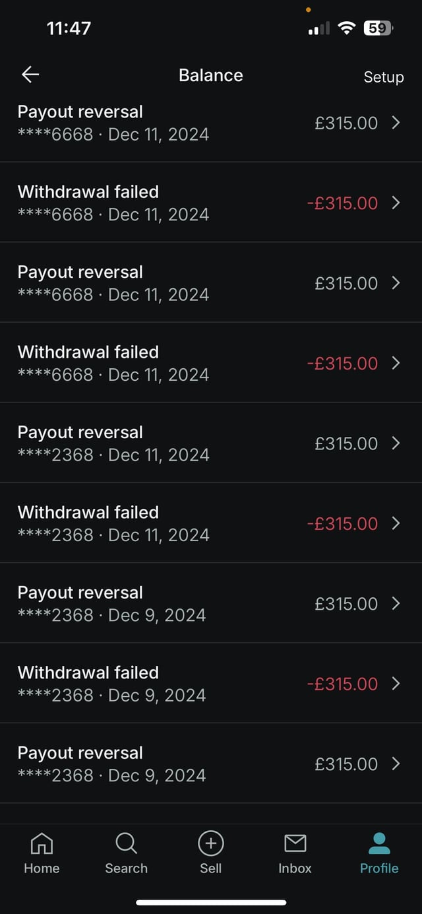Open chevron beside Payout reversal ****2368 Dec 11
This screenshot has width=422, height=914.
click(x=396, y=443)
